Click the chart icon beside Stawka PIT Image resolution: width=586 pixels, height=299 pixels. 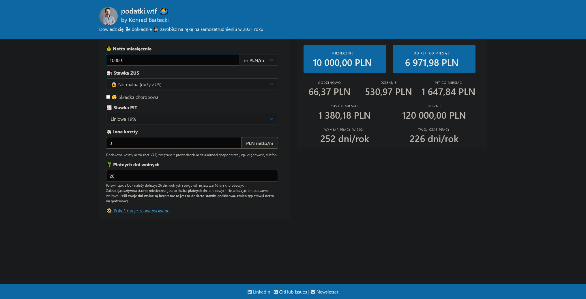click(109, 108)
